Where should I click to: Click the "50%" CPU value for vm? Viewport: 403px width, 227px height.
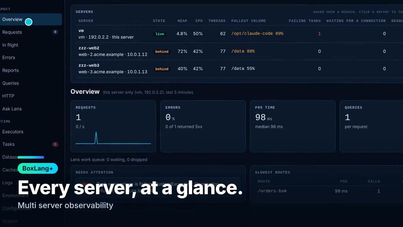[198, 34]
